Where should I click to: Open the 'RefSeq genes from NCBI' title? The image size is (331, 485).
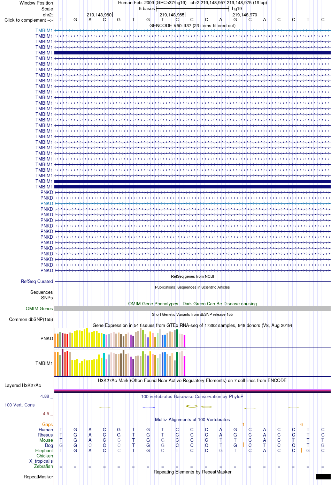pyautogui.click(x=192, y=276)
